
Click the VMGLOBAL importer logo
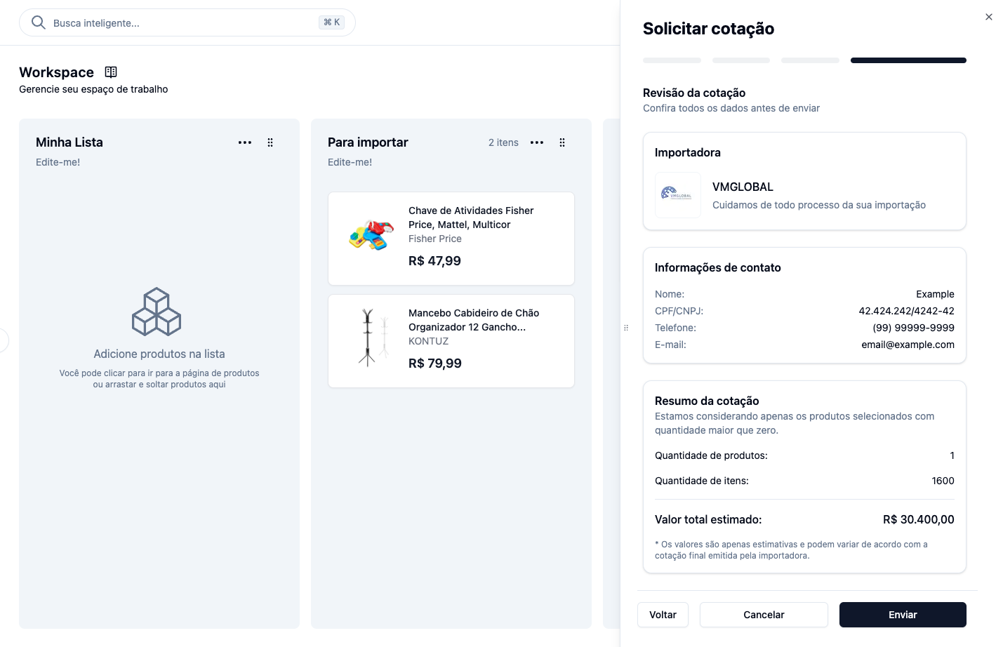point(678,195)
